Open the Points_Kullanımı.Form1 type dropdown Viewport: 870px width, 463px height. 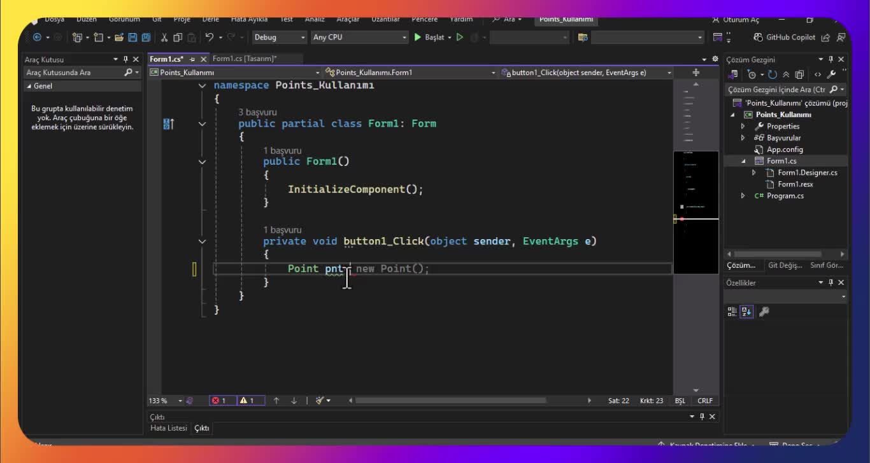click(410, 73)
